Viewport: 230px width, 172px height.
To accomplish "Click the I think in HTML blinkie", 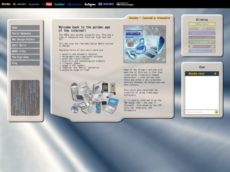I will point(202,38).
